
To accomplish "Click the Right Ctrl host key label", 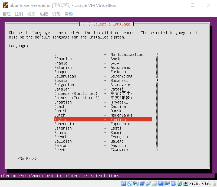I will click(200, 183).
